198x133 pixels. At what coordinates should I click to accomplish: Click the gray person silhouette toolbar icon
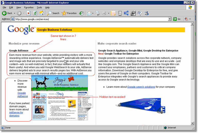tap(133, 13)
